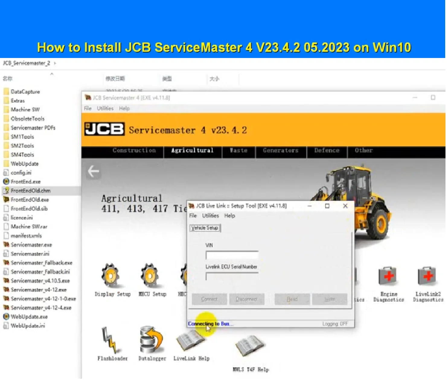The height and width of the screenshot is (385, 447).
Task: Click the JCB Live Link title icon
Action: point(191,207)
